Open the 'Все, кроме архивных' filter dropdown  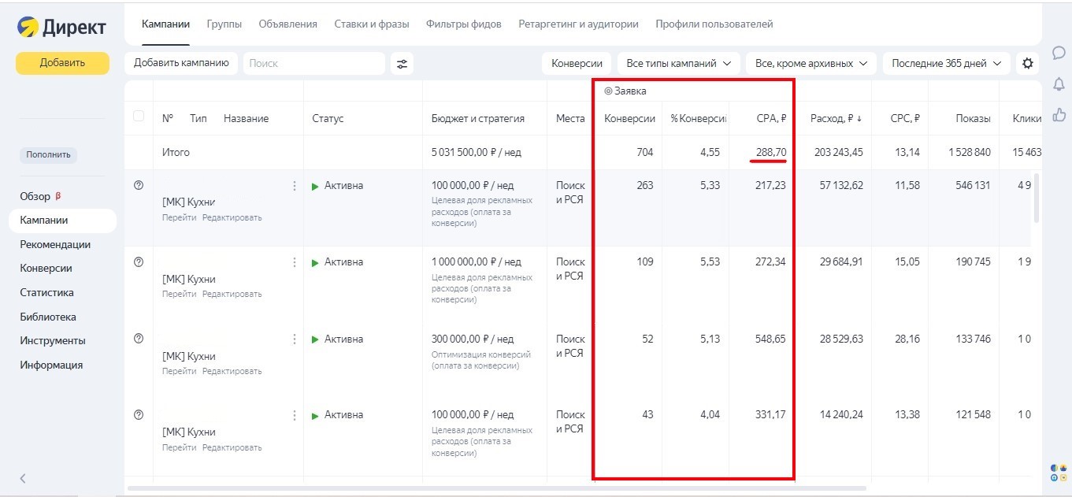pyautogui.click(x=811, y=64)
